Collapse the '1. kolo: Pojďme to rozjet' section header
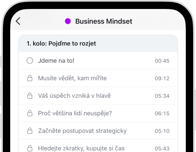 click(98, 44)
